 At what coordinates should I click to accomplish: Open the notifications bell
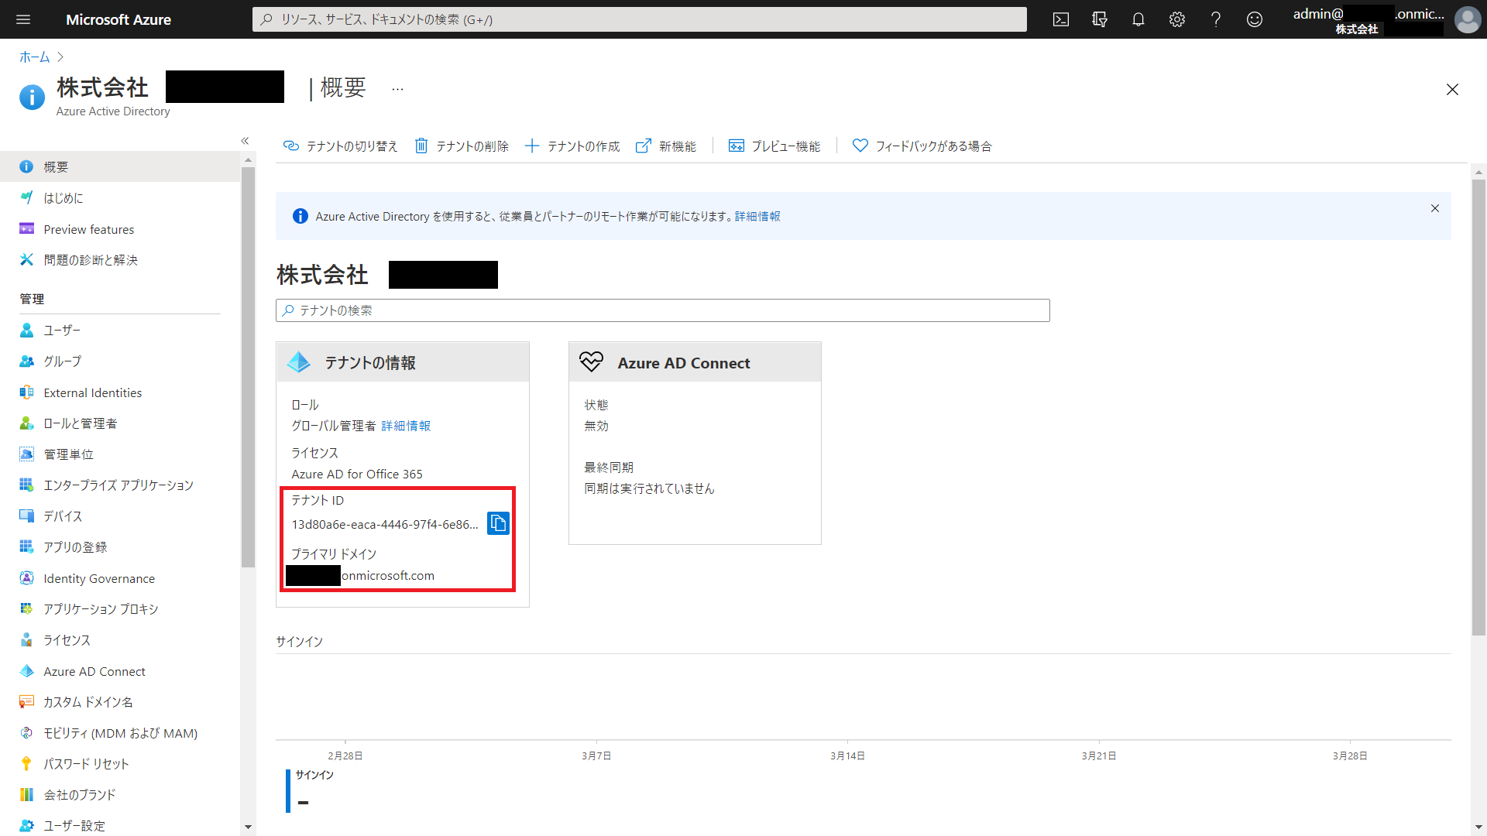1138,19
